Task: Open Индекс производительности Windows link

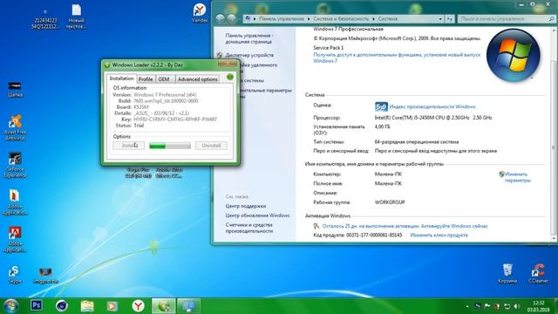Action: [432, 106]
